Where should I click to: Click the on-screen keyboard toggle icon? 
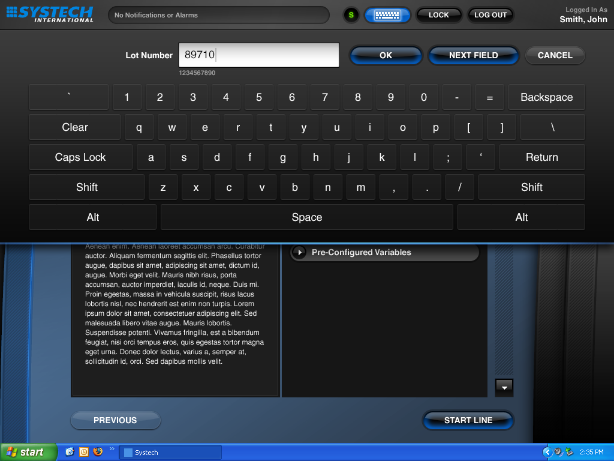pos(387,15)
